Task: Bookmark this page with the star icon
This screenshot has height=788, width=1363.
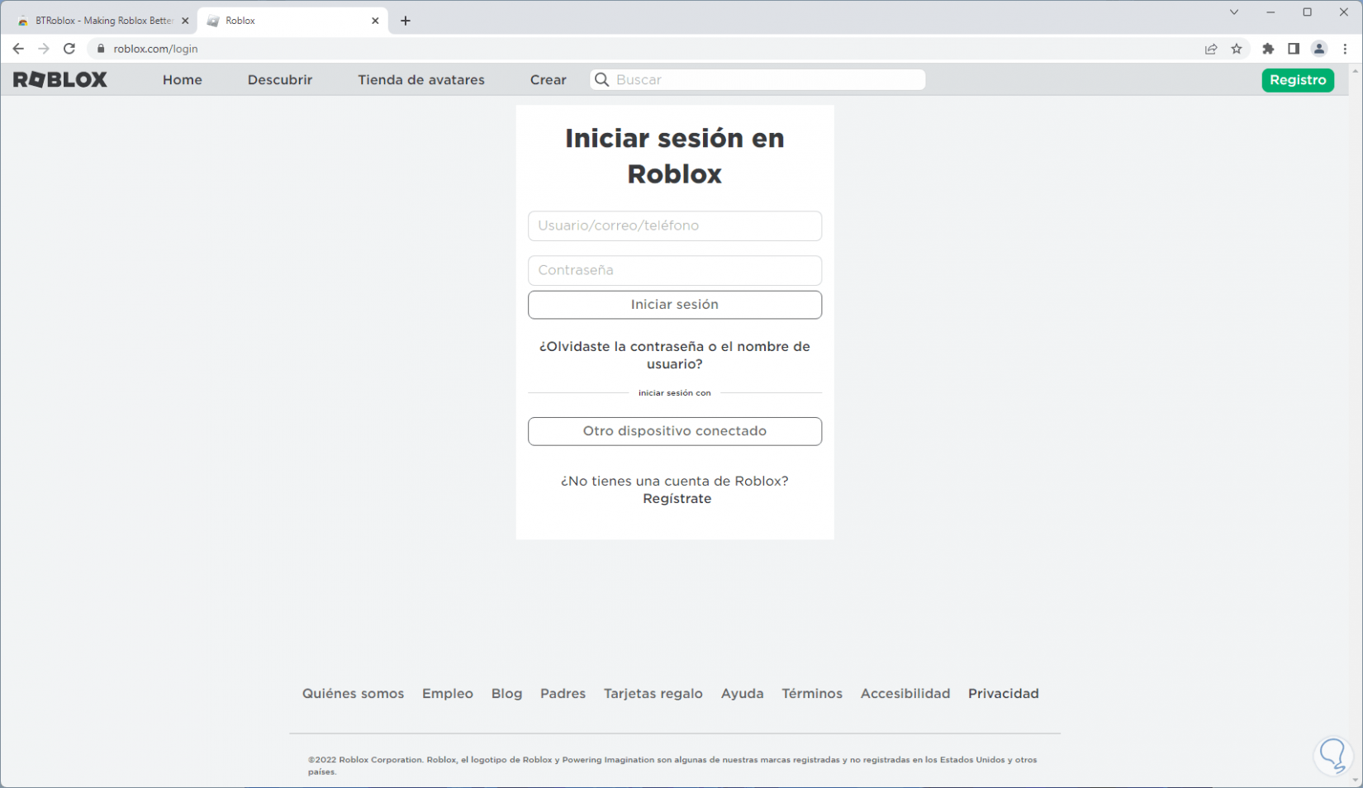Action: pyautogui.click(x=1237, y=49)
